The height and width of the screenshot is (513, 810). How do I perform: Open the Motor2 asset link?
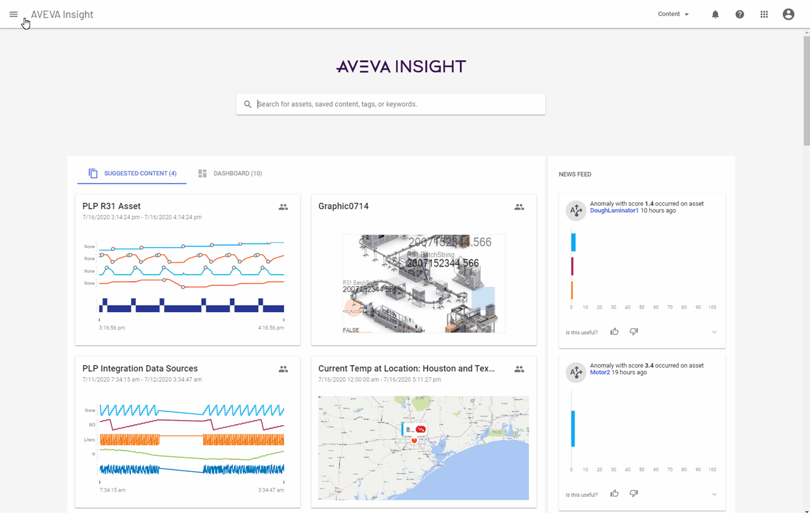599,372
